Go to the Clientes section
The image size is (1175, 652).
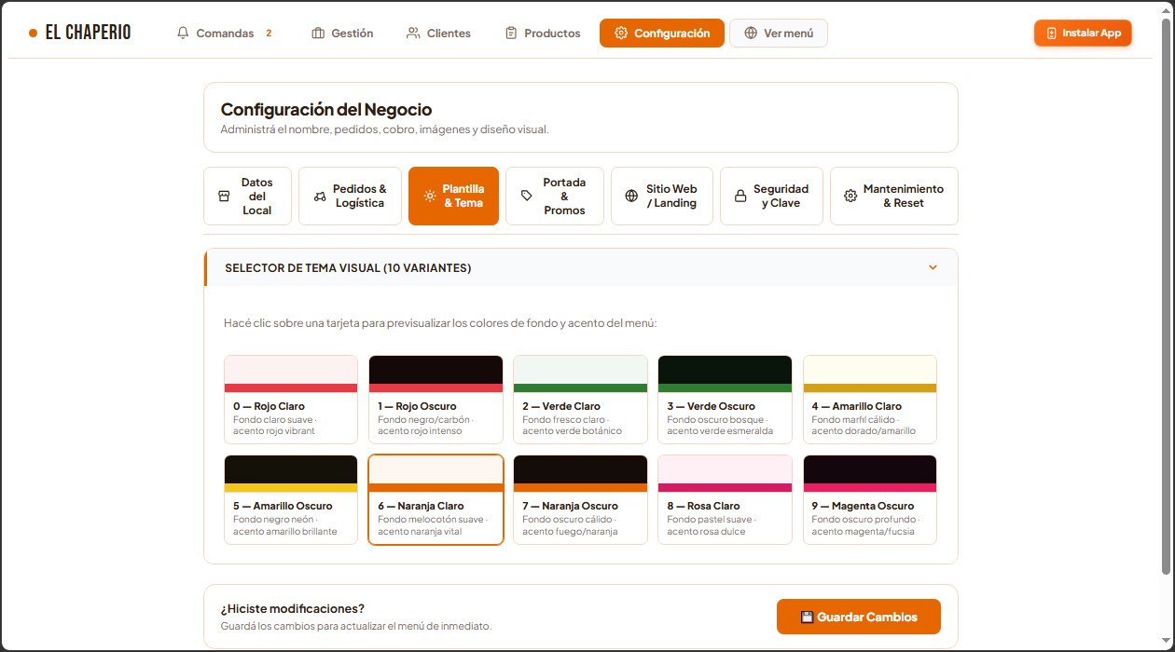pos(438,33)
